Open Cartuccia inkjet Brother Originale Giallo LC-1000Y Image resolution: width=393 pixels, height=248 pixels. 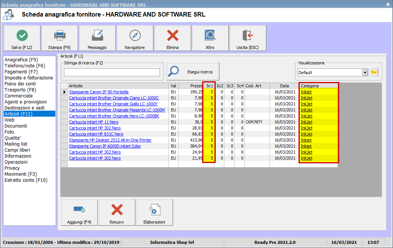113,104
